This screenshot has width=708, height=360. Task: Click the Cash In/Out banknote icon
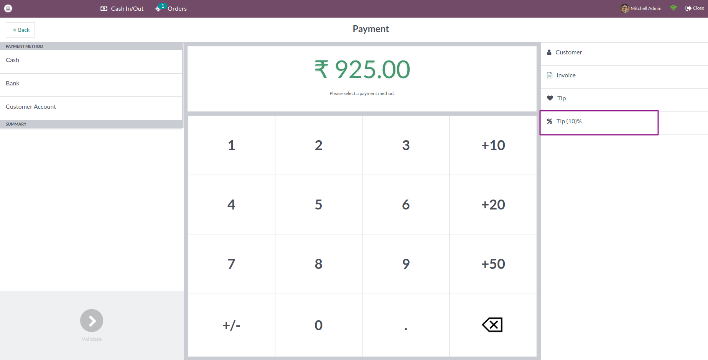tap(104, 8)
